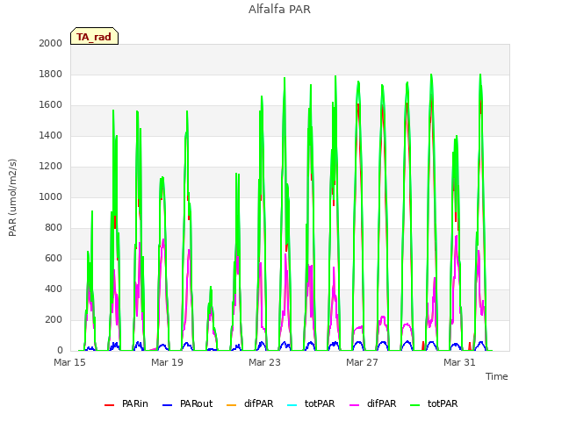Click the 200 y-axis tick label
The height and width of the screenshot is (421, 562).
click(x=54, y=319)
